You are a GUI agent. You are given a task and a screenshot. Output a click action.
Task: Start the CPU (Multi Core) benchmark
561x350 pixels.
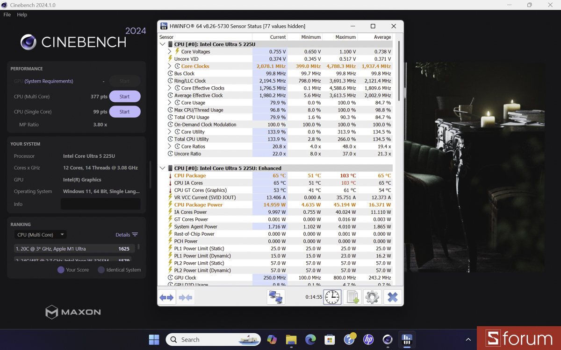124,96
